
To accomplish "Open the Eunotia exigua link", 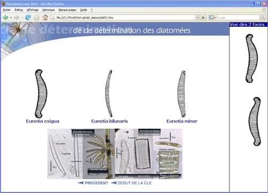I will coord(42,121).
